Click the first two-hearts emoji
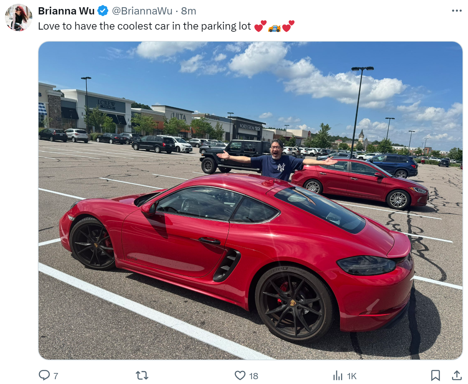 point(260,26)
